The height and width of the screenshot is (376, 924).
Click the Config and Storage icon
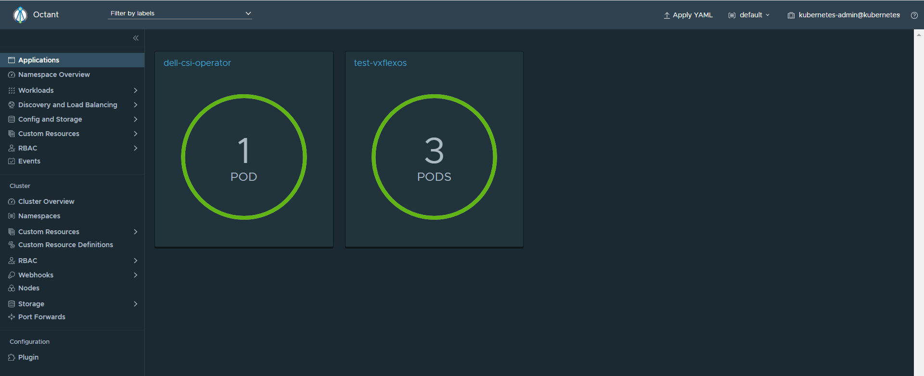click(12, 119)
